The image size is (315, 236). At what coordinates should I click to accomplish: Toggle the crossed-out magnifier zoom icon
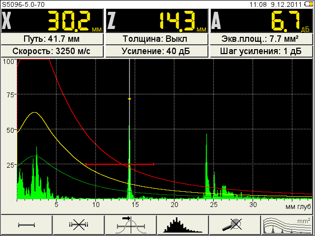pyautogui.click(x=235, y=225)
